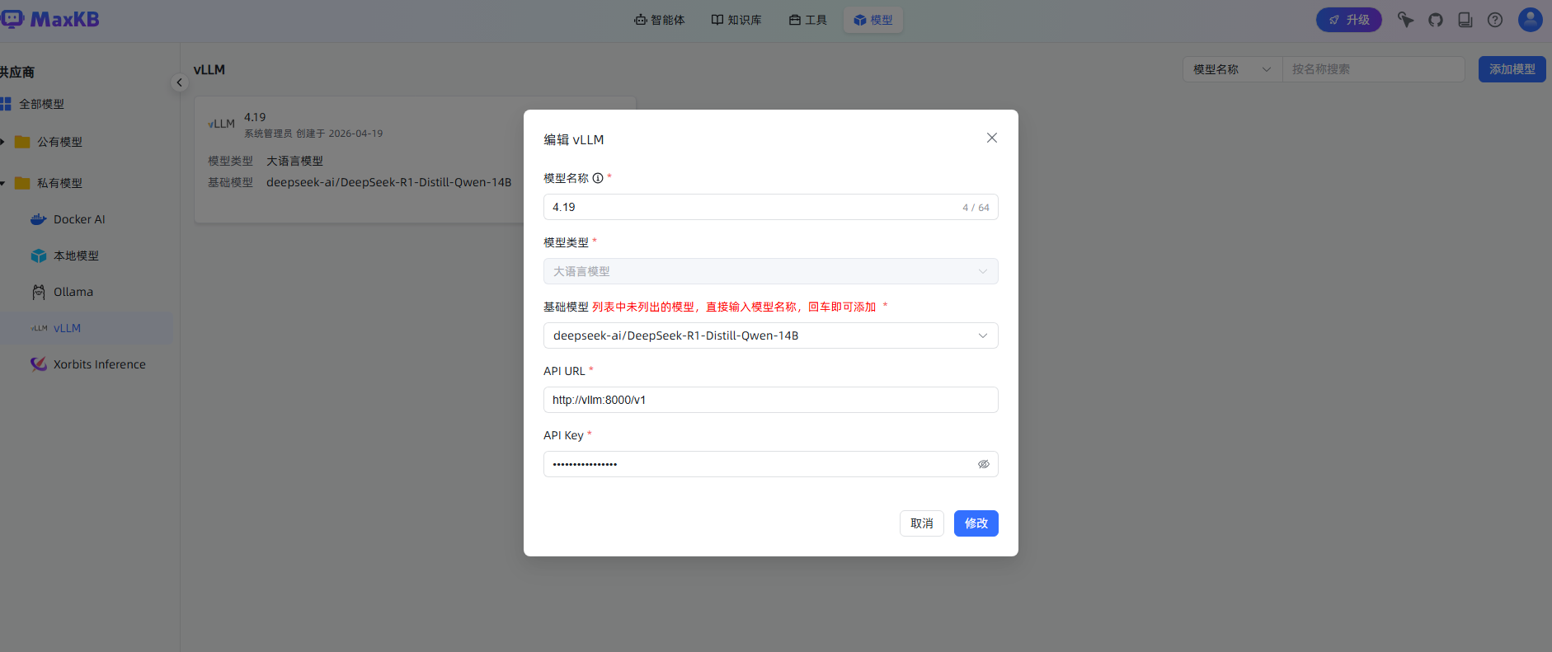Collapse the provider sidebar arrow

[180, 82]
